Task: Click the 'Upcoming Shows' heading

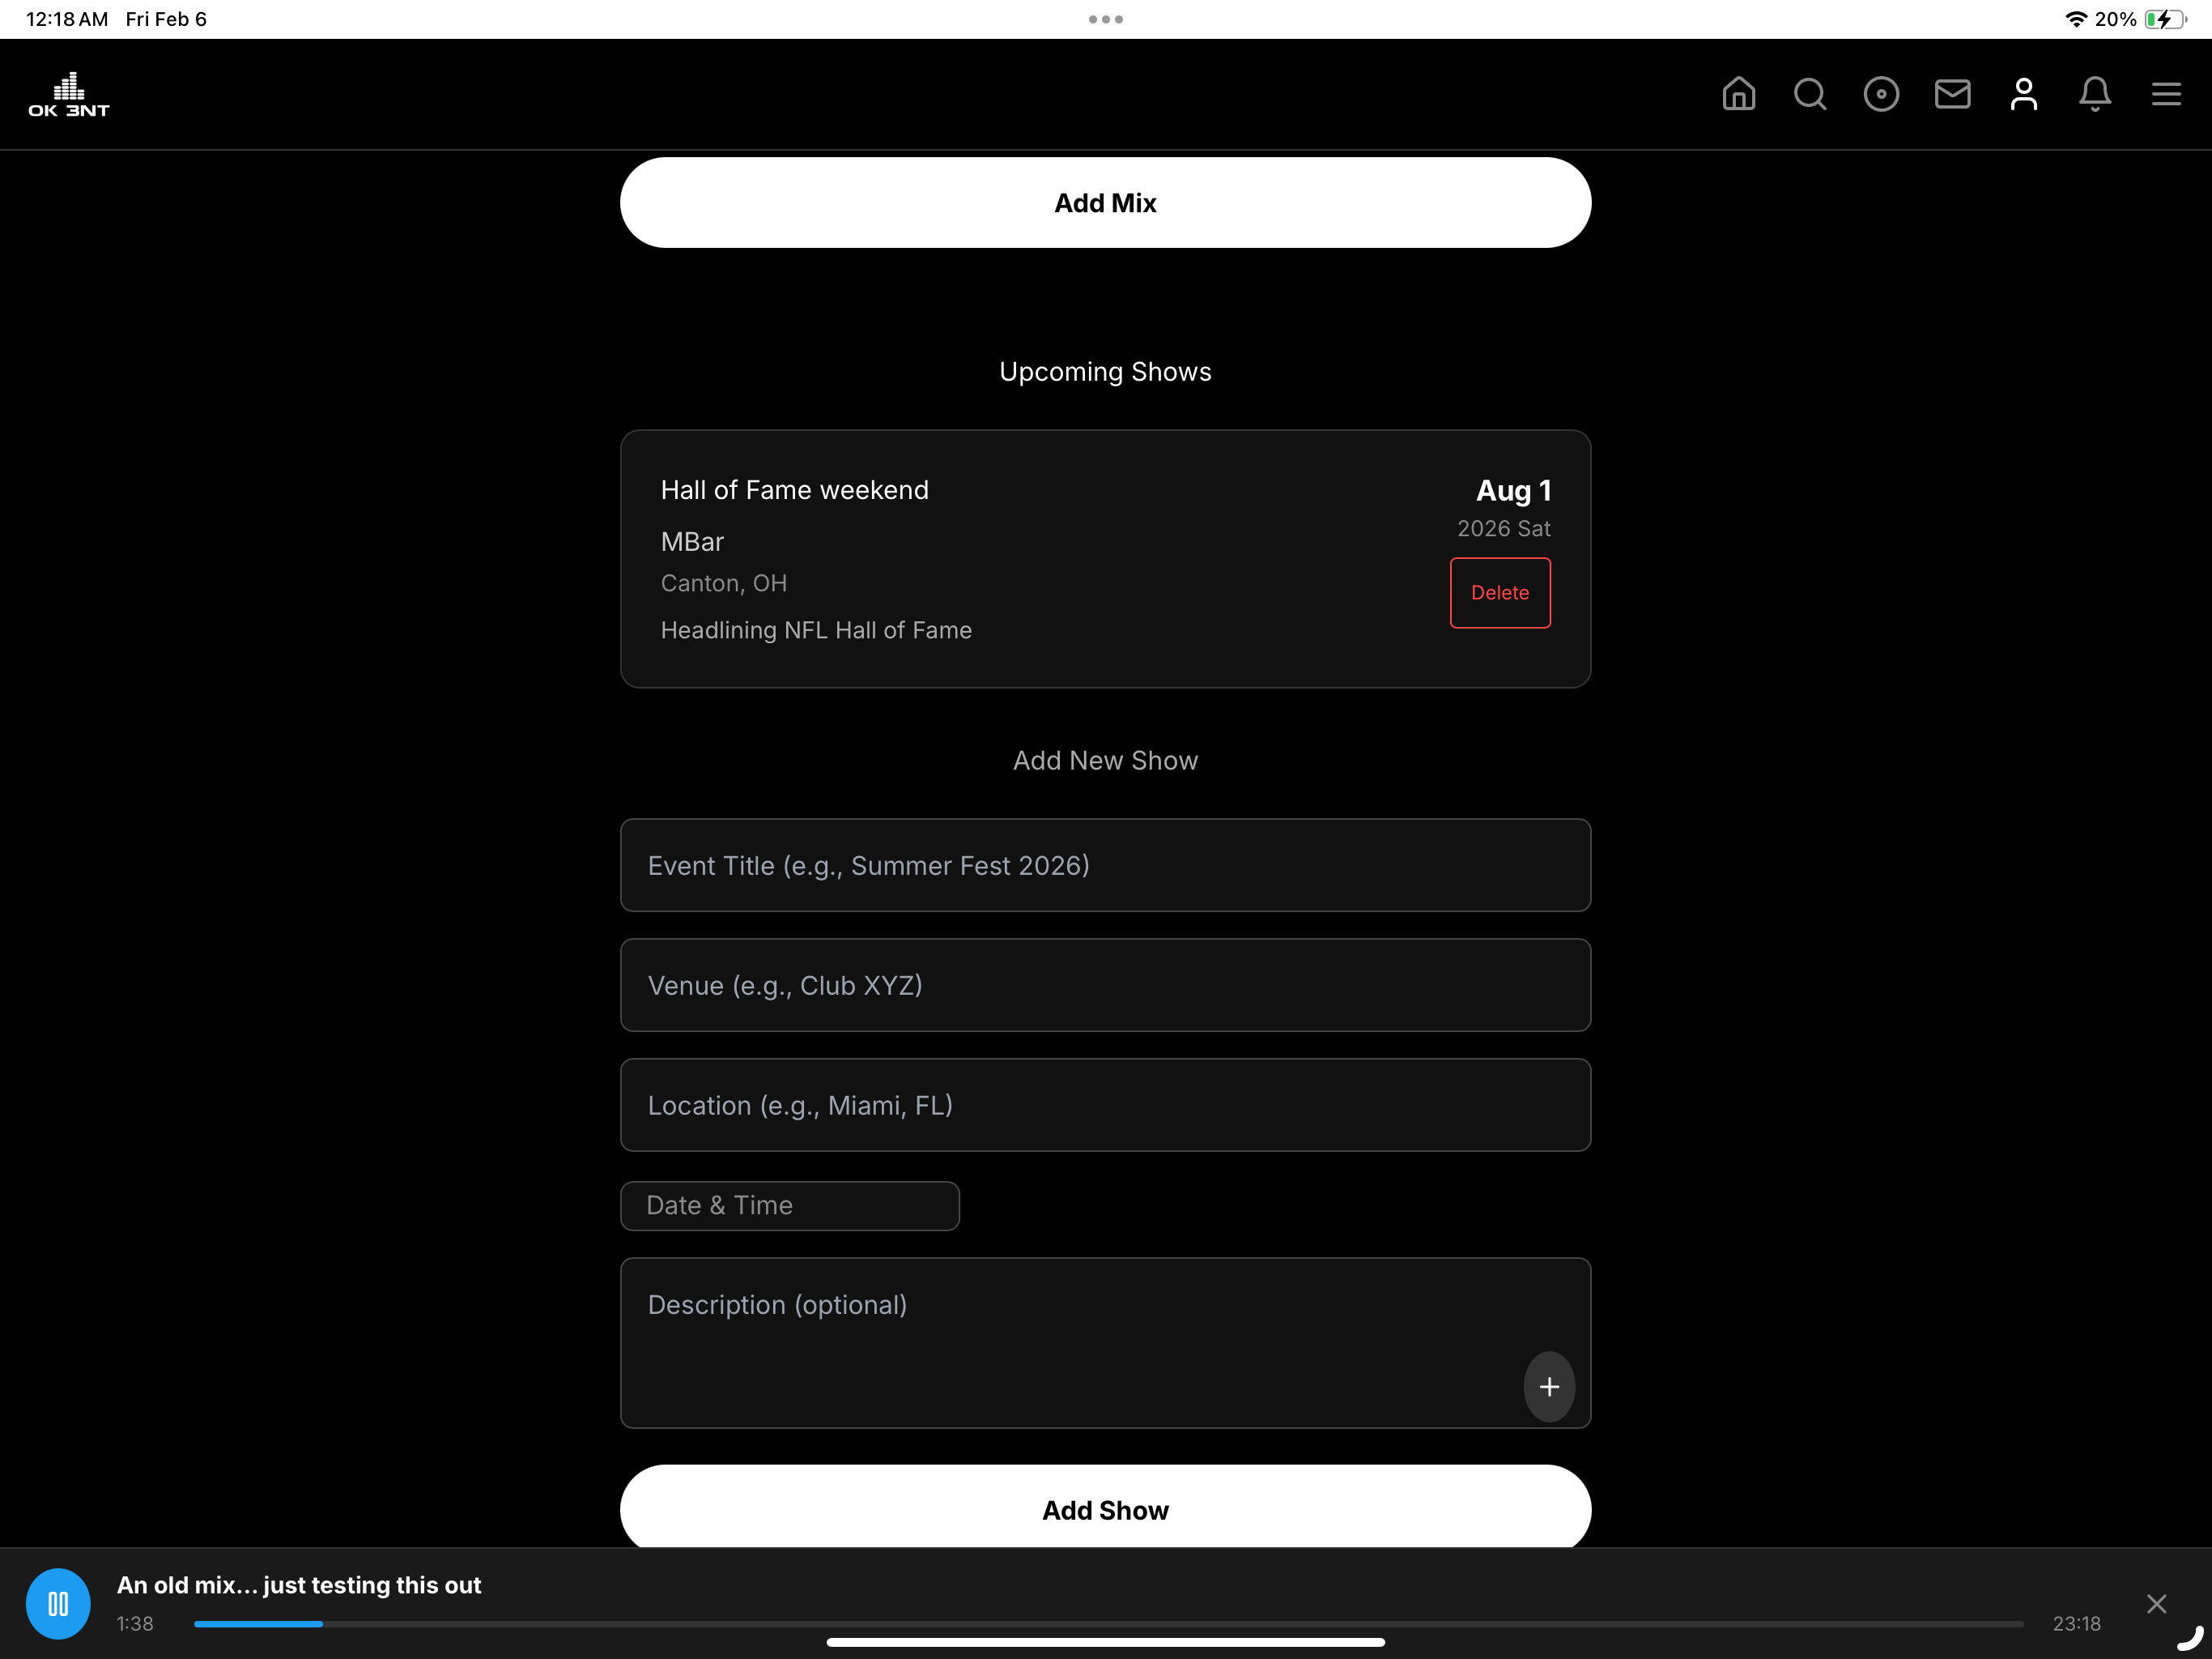Action: click(1105, 371)
